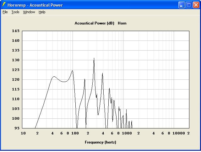This screenshot has width=201, height=152.
Task: Click the 125 dB axis label
Action: click(x=16, y=70)
